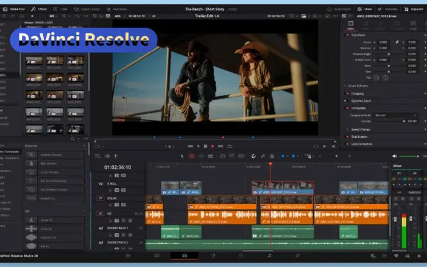Open the Mixer panel from top bar
Viewport: 427px width, 267px height.
tap(365, 9)
